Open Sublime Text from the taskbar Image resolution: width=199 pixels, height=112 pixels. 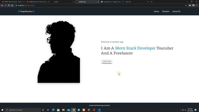pos(89,110)
